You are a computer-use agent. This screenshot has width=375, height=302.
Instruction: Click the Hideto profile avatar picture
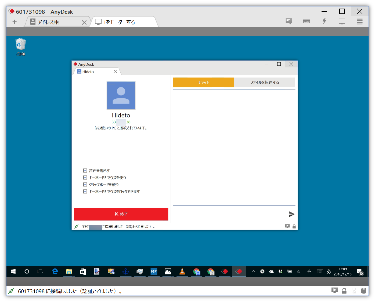click(x=121, y=95)
